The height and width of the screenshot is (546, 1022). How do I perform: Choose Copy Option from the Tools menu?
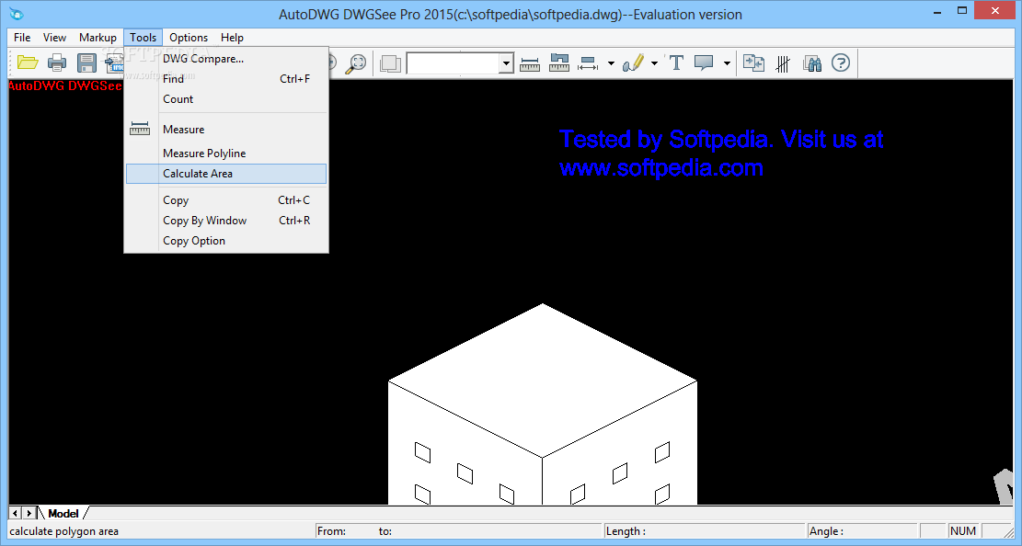[226, 241]
